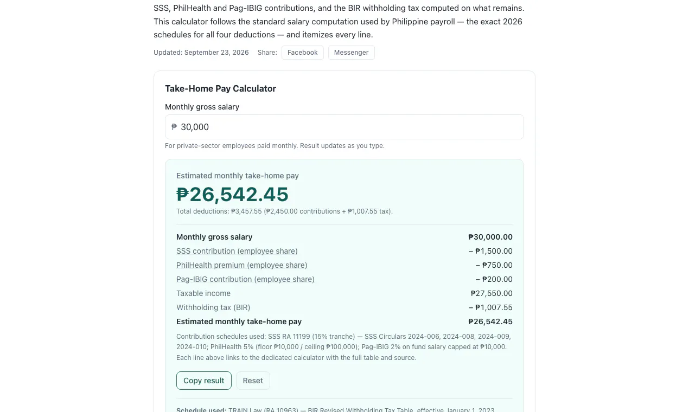Click the ₱30,000.00 gross salary amount
Screen dimensions: 689x412
(490, 237)
